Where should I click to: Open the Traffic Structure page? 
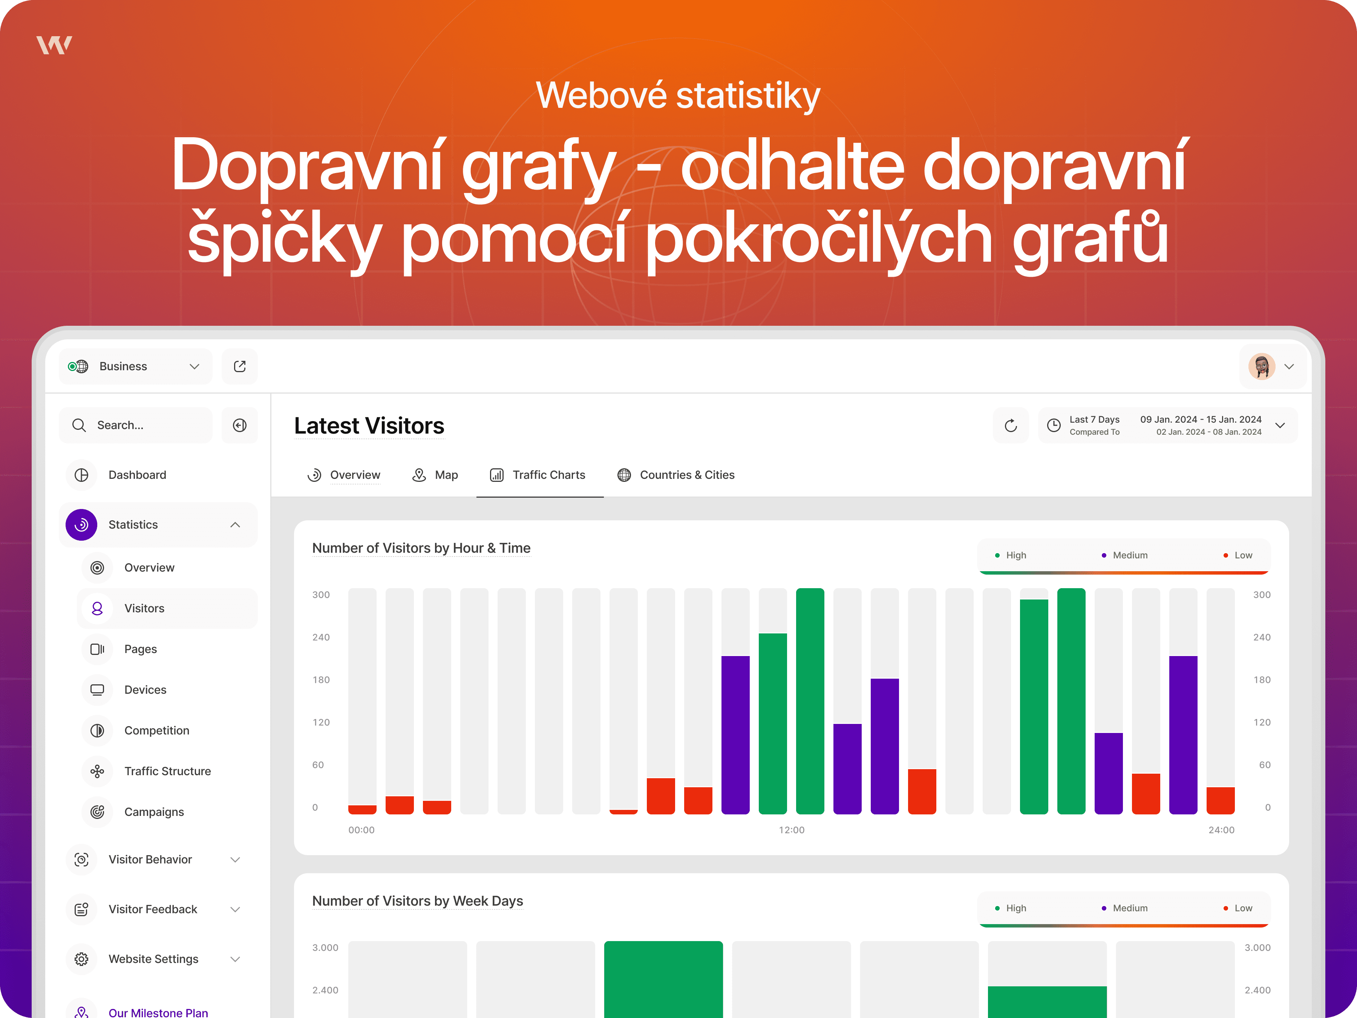(x=167, y=771)
